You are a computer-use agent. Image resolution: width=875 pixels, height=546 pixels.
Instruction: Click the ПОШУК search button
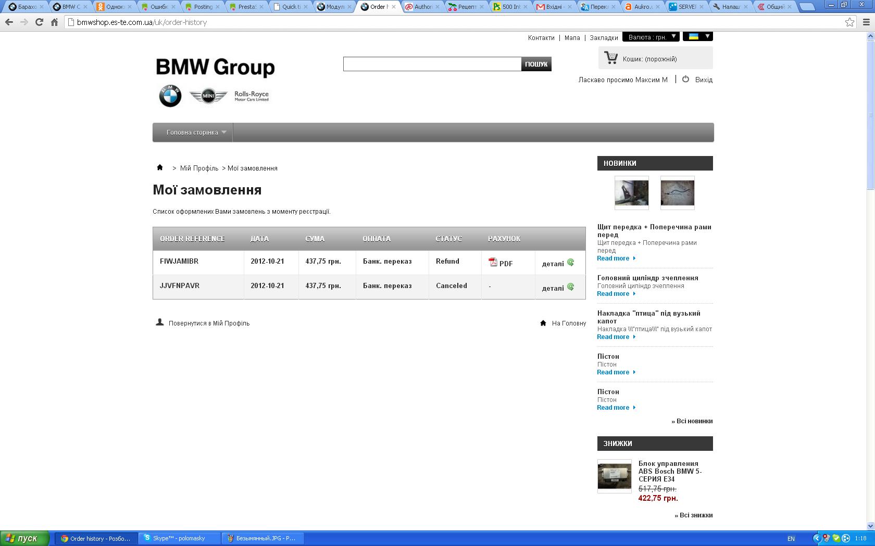(x=536, y=64)
